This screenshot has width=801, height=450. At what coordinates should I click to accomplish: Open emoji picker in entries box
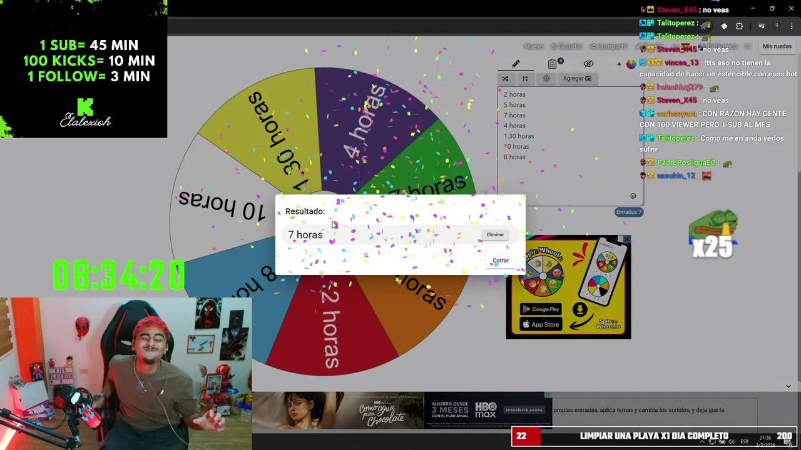(633, 196)
